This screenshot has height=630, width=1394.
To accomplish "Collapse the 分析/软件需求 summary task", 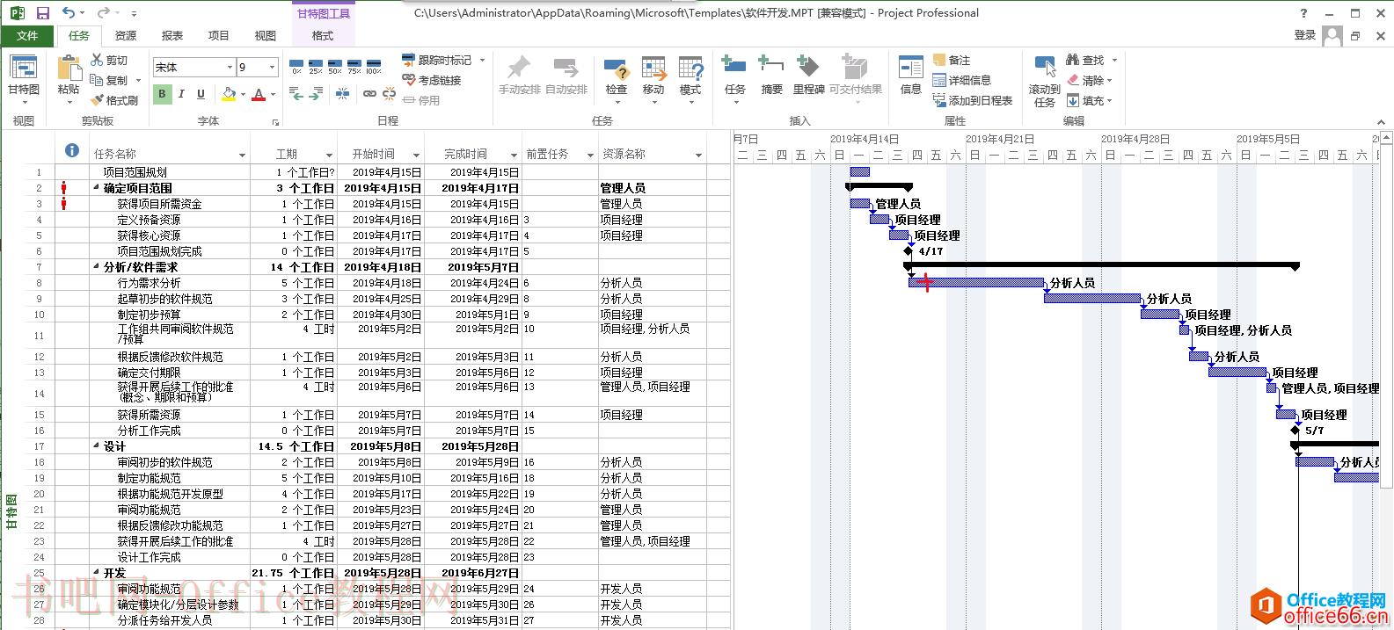I will pos(97,267).
